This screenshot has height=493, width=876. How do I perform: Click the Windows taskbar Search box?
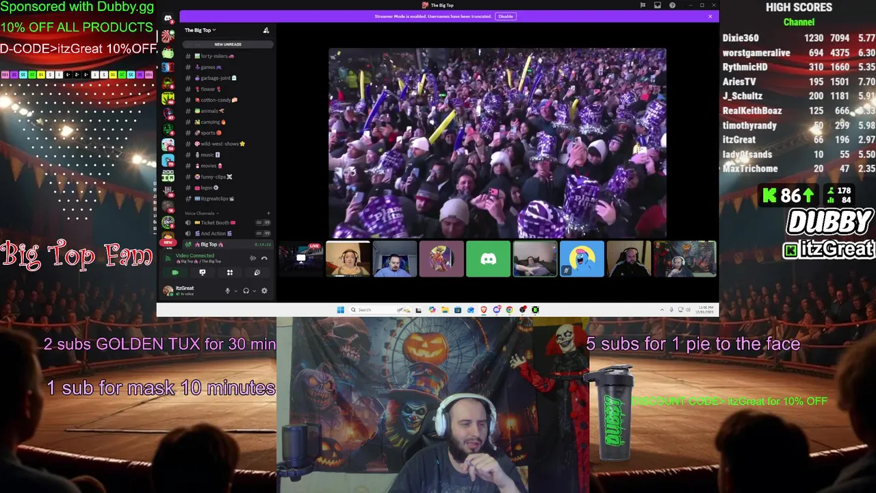pos(380,309)
